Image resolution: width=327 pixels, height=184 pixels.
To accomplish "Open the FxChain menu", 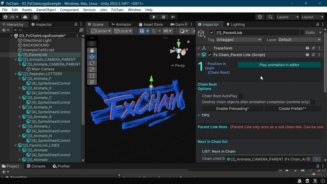I will [117, 10].
